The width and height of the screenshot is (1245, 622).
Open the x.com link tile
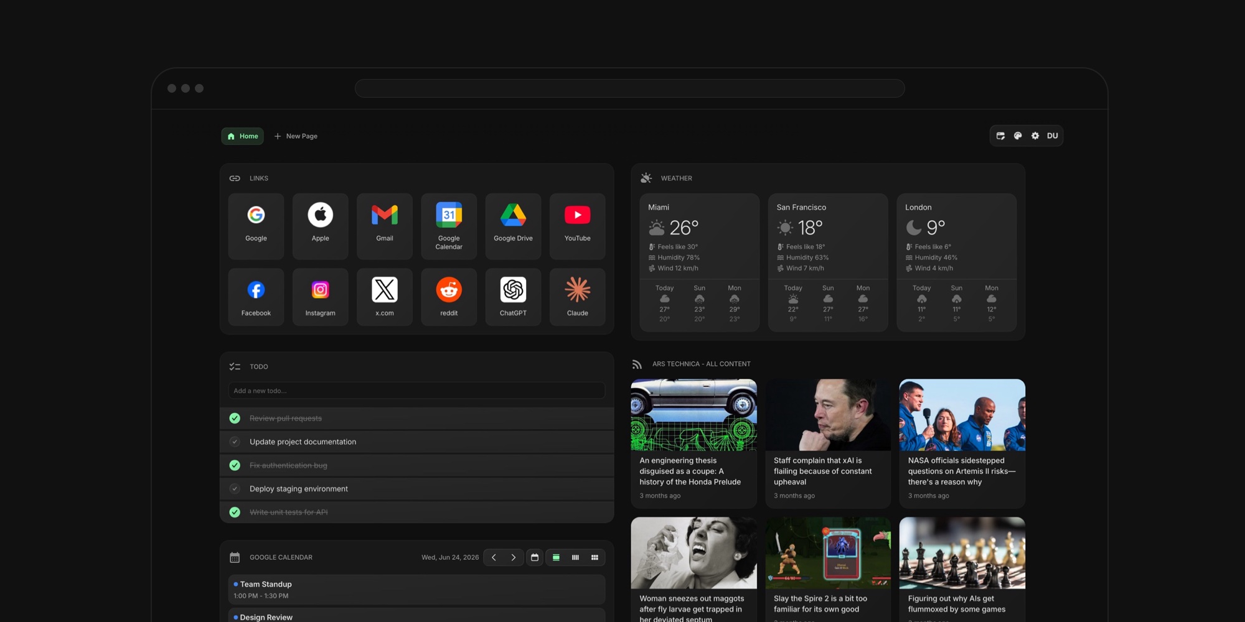(x=385, y=297)
